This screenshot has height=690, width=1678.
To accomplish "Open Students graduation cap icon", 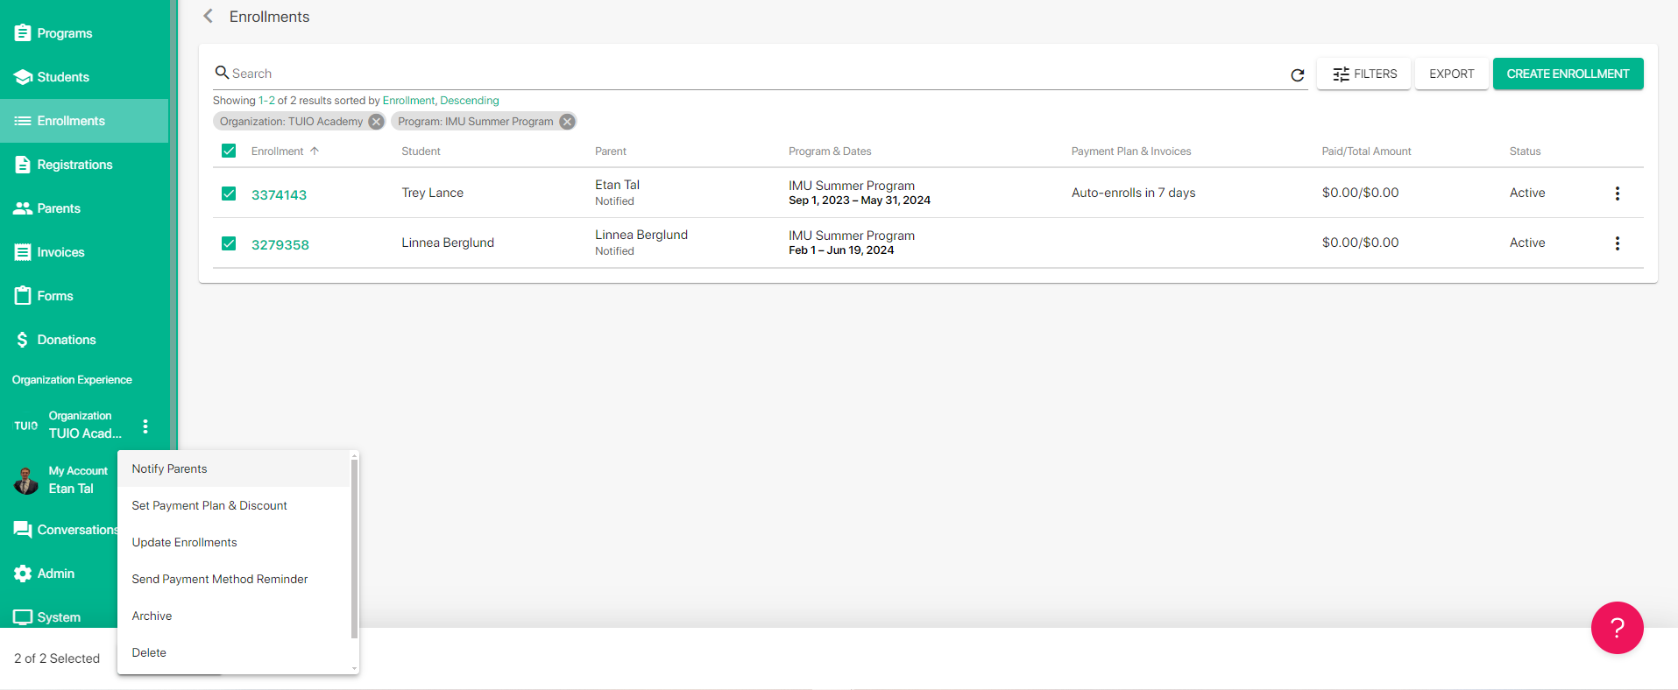I will (x=23, y=77).
